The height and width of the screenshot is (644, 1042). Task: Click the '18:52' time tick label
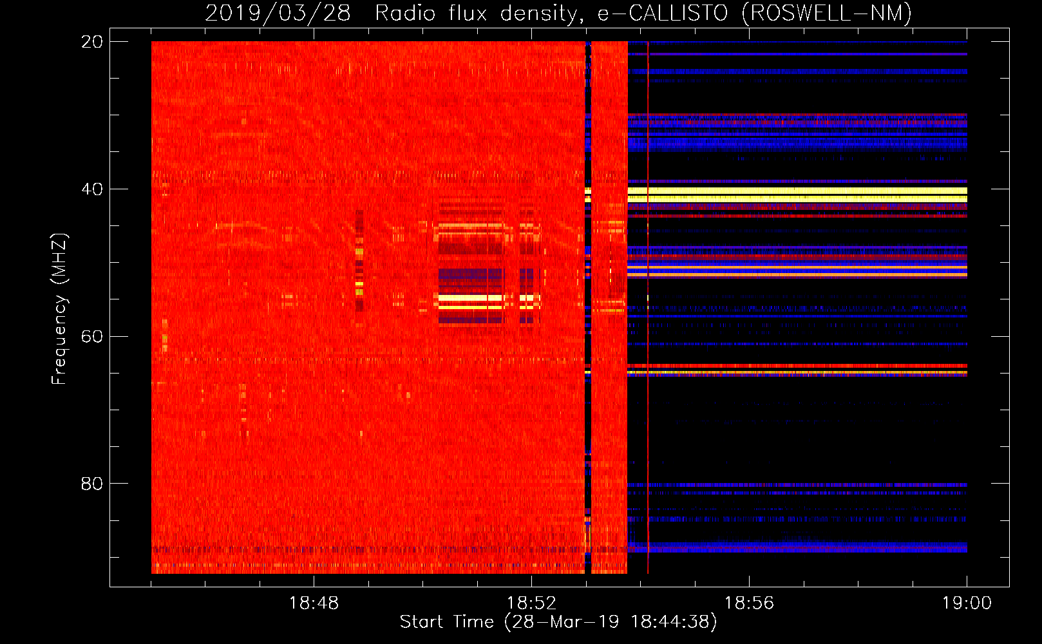pyautogui.click(x=531, y=603)
